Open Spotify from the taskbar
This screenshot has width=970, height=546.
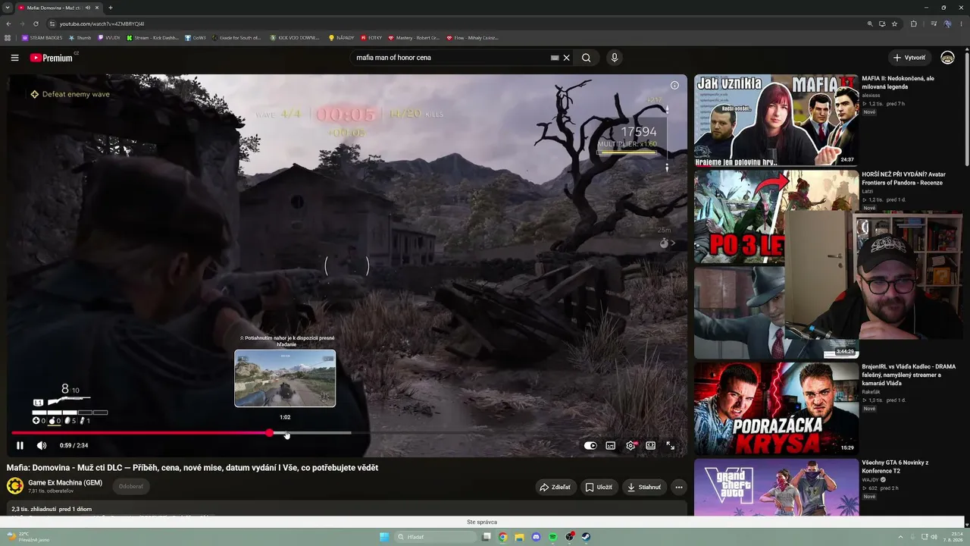pos(553,537)
